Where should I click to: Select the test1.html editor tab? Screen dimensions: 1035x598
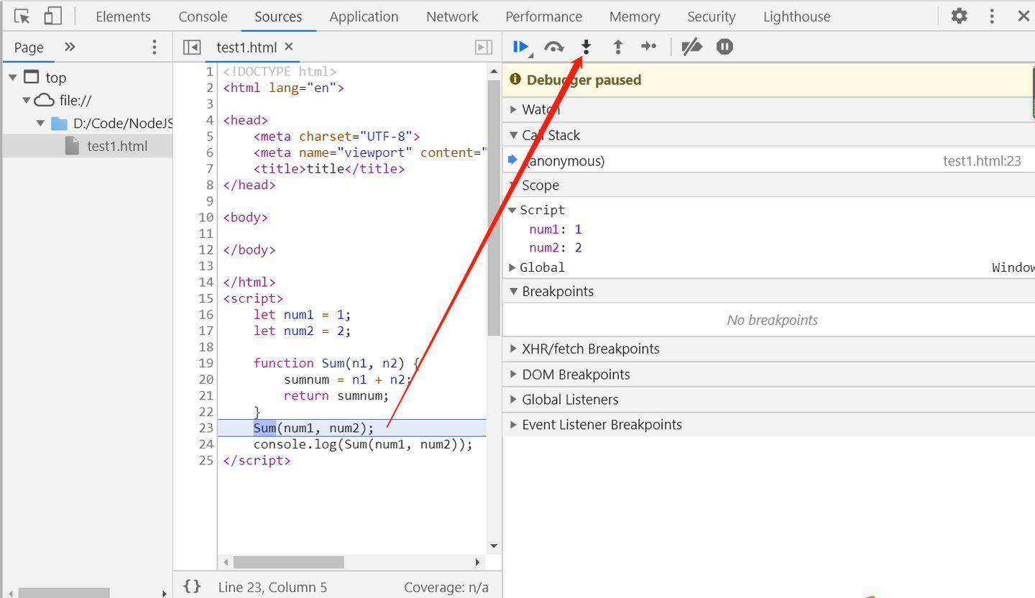pos(247,47)
